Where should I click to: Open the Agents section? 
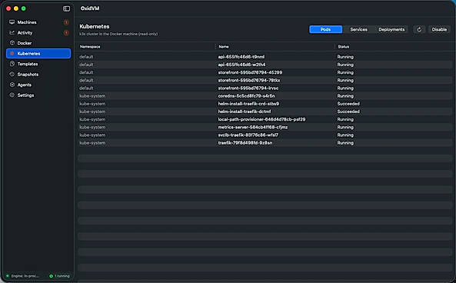38,85
